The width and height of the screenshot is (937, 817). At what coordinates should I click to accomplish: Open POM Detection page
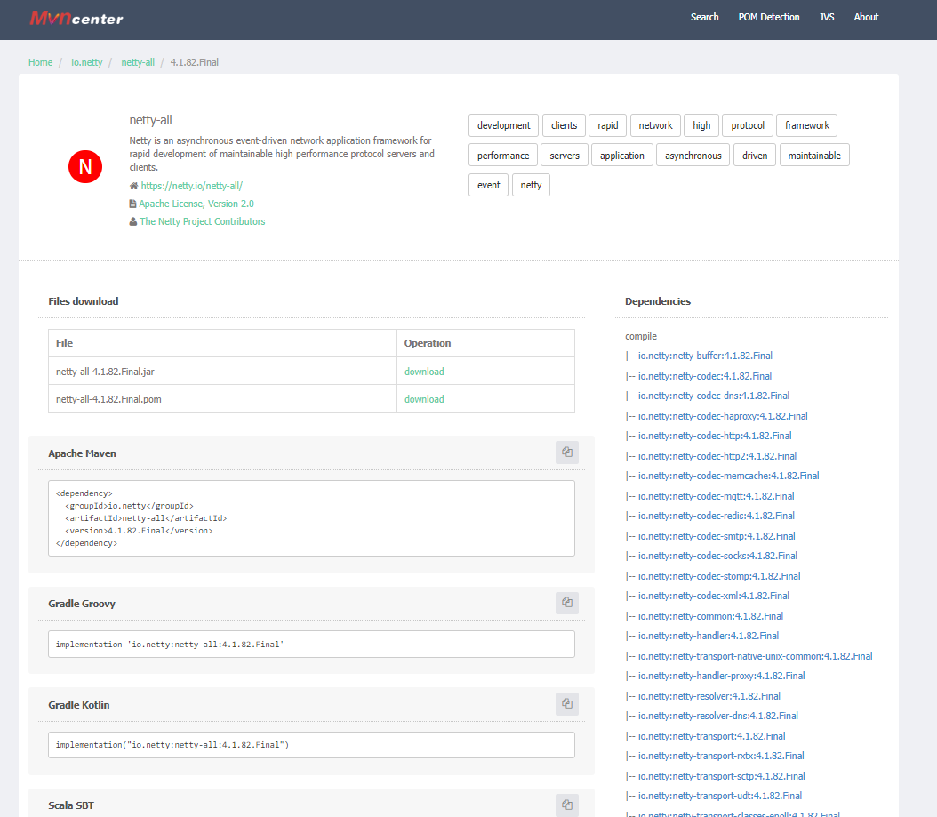(x=768, y=17)
